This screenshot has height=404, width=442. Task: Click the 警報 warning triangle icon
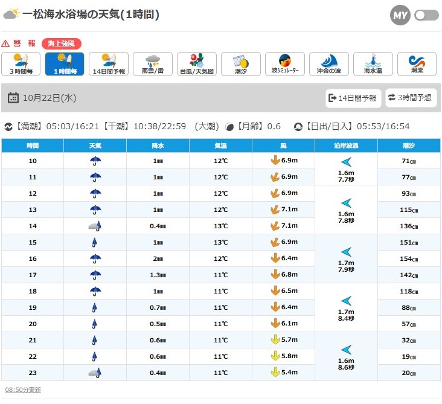6,43
